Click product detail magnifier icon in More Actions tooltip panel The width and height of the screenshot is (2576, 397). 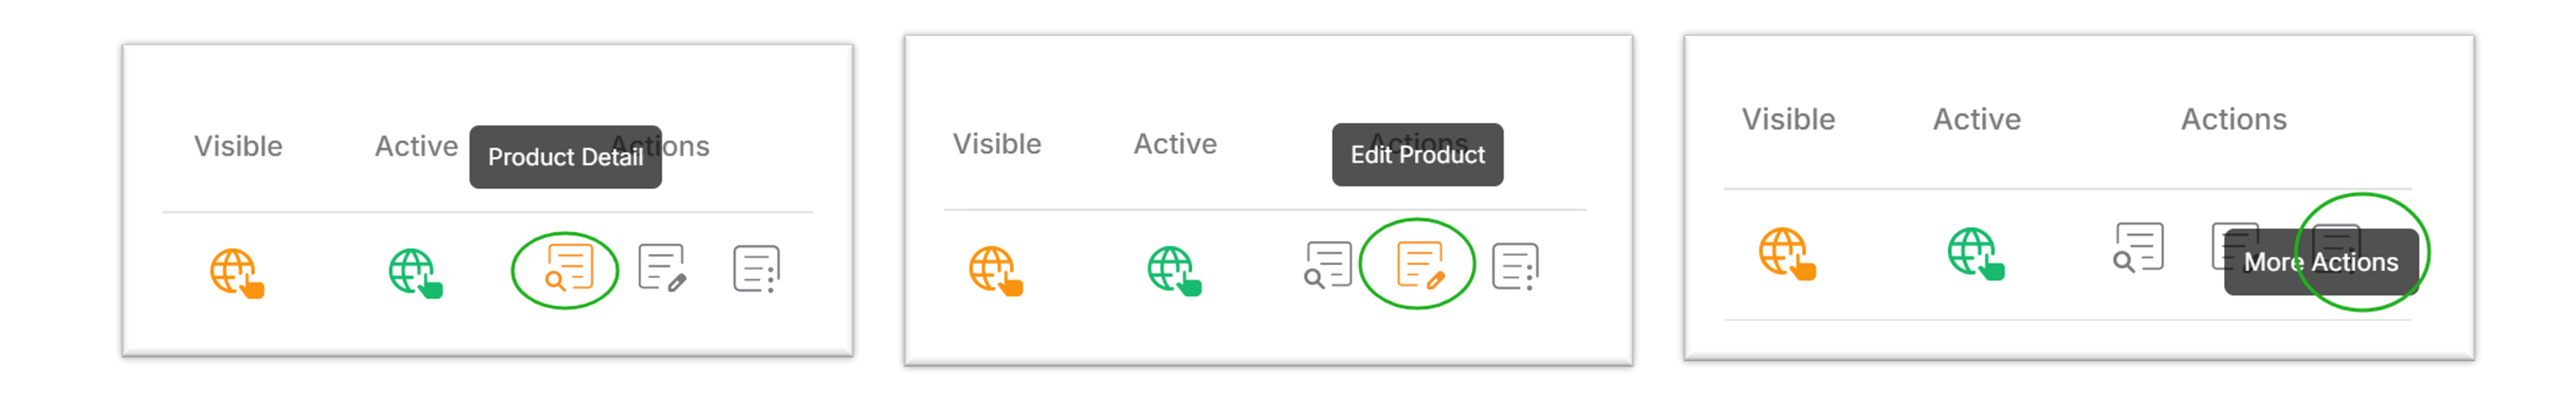point(2138,247)
